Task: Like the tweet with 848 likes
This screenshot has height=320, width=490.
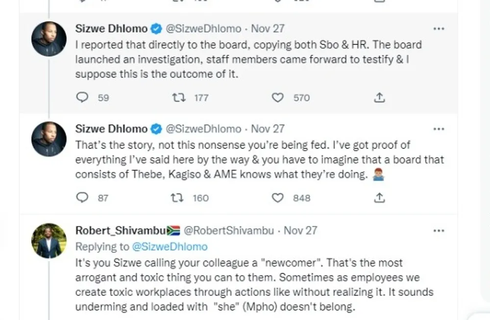Action: tap(278, 197)
